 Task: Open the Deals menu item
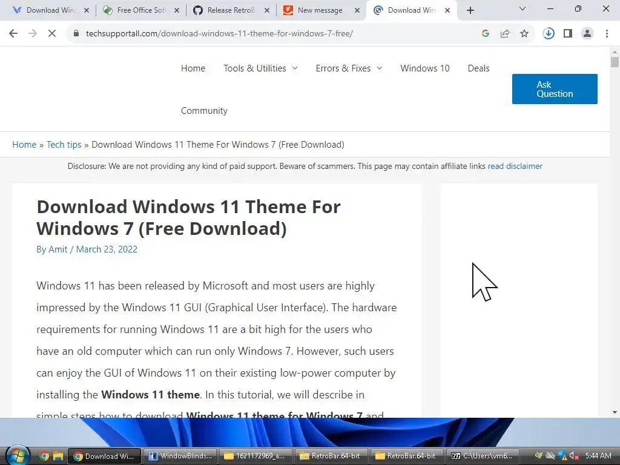478,68
